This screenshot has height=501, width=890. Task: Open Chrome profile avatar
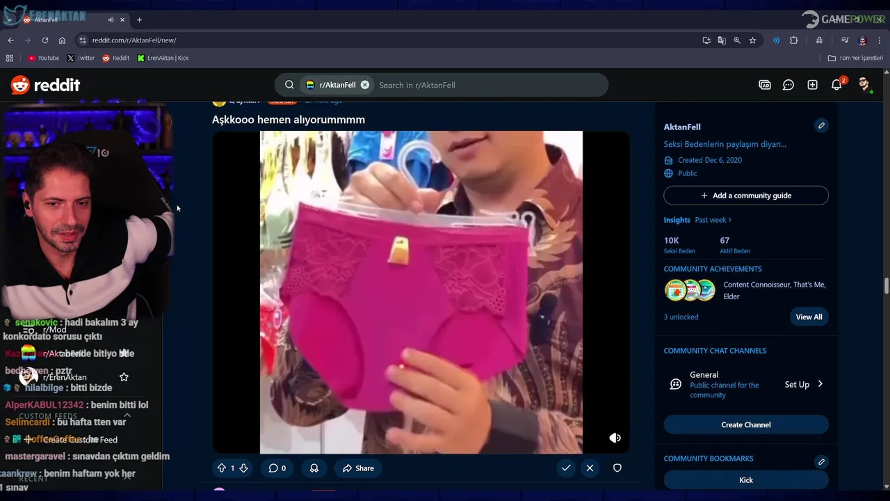(x=863, y=40)
